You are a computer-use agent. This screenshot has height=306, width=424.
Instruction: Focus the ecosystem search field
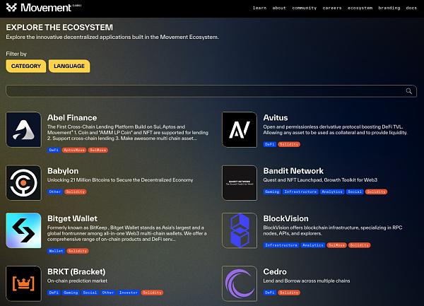pyautogui.click(x=205, y=91)
